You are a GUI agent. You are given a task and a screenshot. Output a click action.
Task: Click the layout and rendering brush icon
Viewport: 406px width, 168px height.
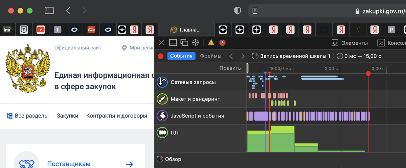point(162,99)
